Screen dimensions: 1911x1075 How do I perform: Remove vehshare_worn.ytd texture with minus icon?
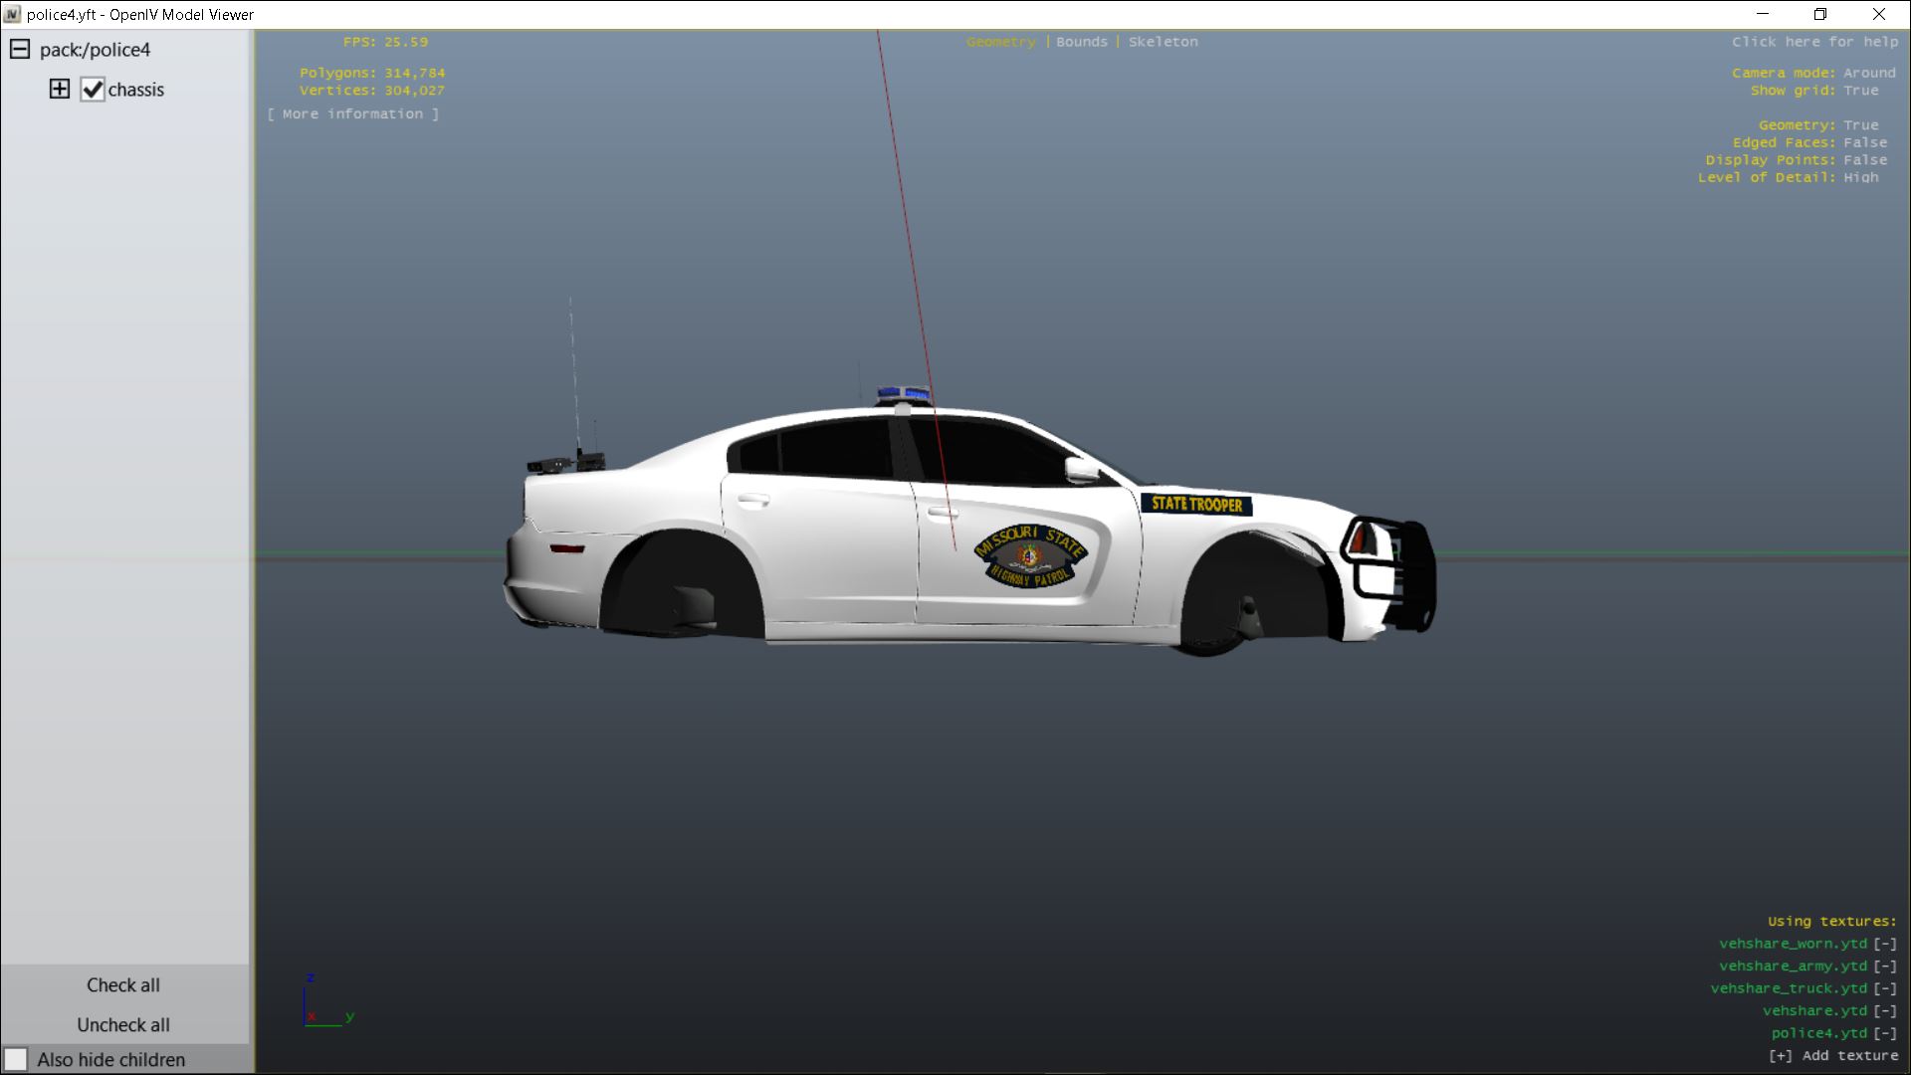tap(1885, 944)
